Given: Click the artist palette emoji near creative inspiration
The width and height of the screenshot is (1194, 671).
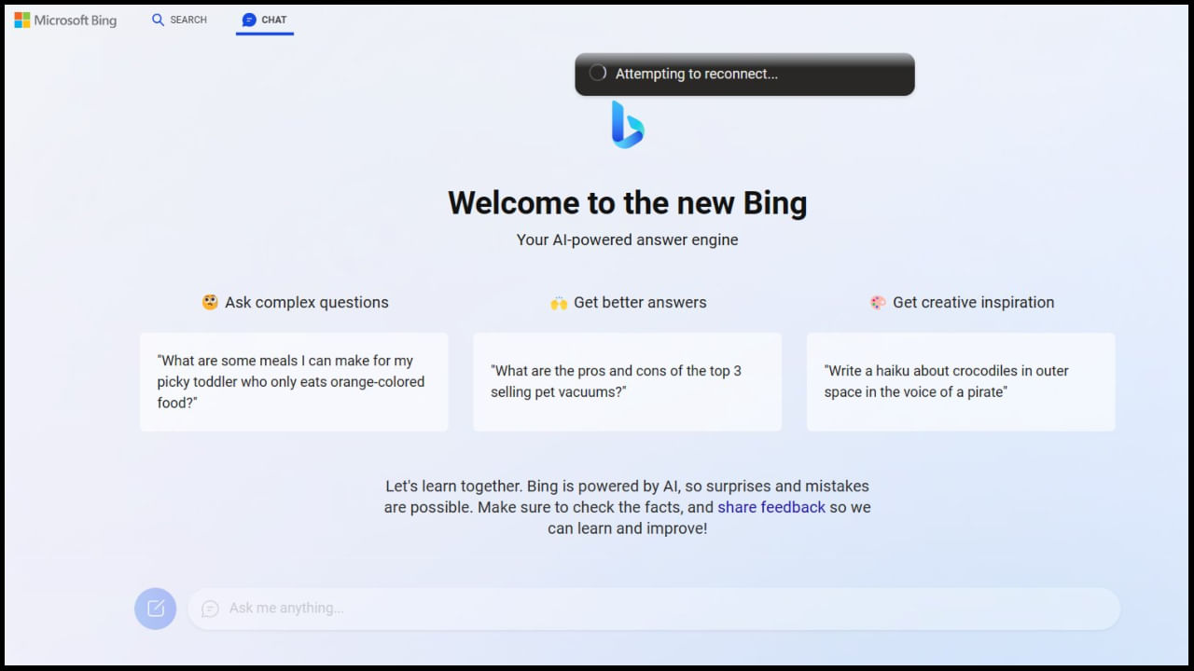Looking at the screenshot, I should click(878, 302).
